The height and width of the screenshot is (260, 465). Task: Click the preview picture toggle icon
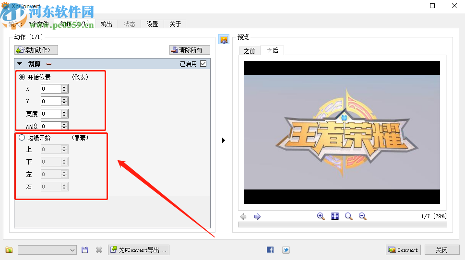(224, 39)
